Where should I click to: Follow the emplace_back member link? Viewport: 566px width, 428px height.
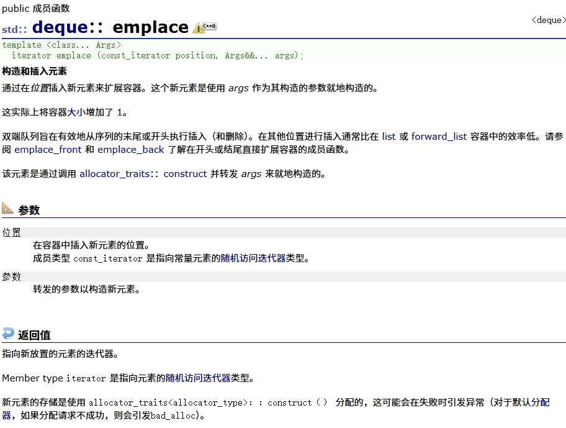point(131,150)
